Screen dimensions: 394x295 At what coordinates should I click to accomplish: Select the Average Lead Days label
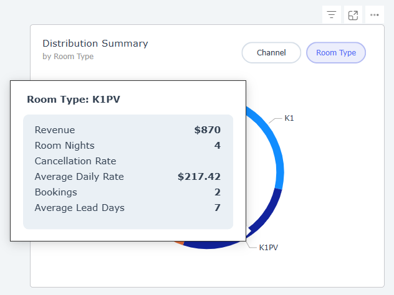pyautogui.click(x=80, y=208)
